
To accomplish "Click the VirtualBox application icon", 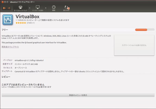I will coord(8,20).
